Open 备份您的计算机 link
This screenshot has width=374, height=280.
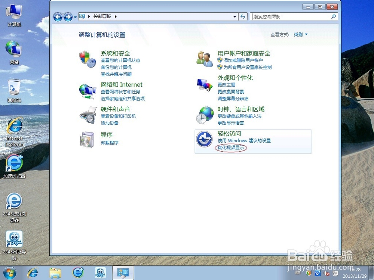117,67
